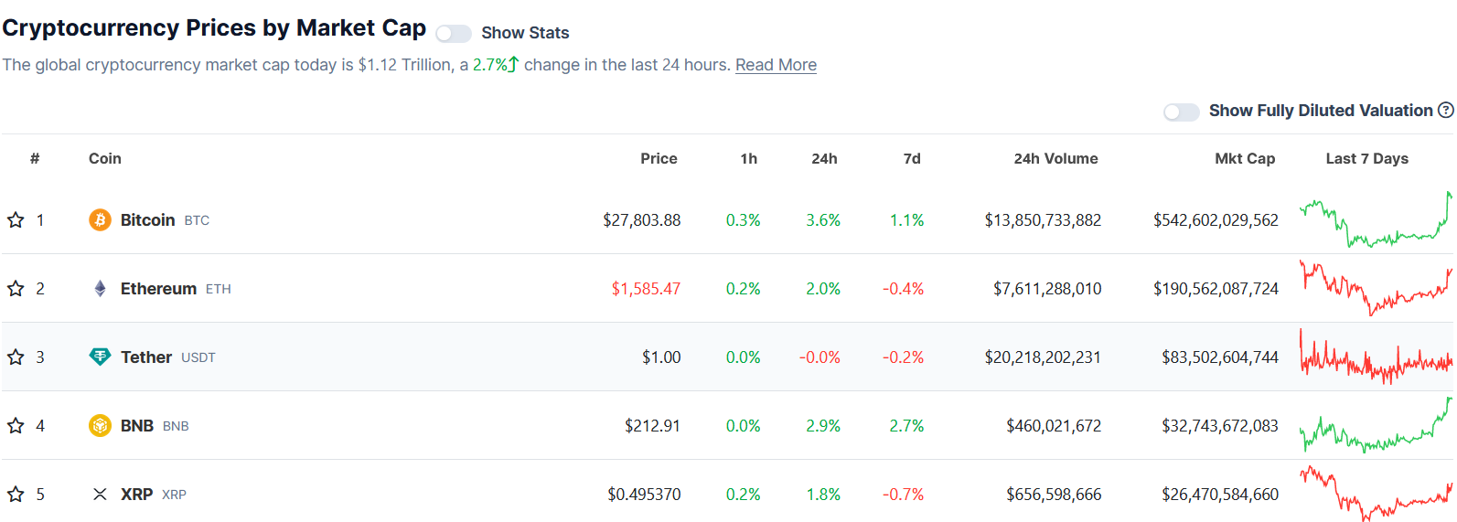Click the BNB coin logo

coord(100,426)
